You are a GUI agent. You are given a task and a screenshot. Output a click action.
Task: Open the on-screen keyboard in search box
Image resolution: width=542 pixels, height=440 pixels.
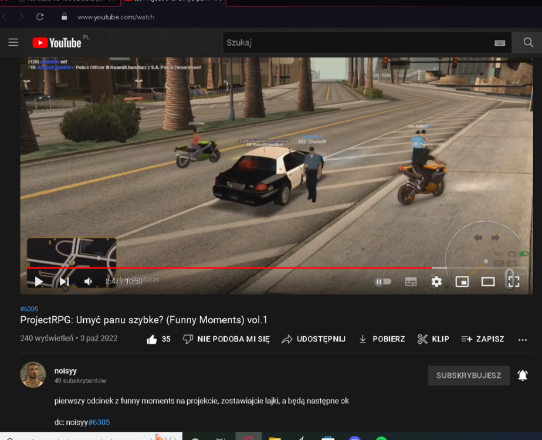click(x=500, y=43)
